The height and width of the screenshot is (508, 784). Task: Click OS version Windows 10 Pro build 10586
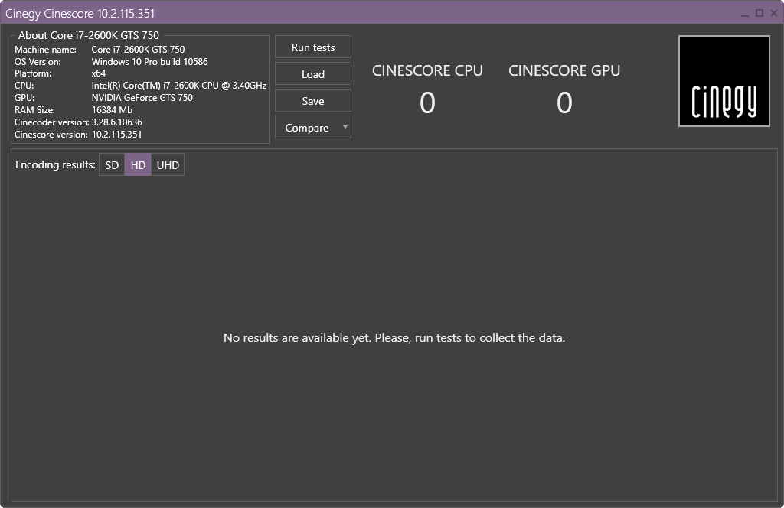149,61
